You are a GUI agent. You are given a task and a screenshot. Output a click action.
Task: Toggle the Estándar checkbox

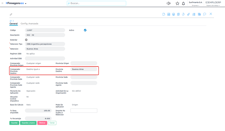coord(26,40)
